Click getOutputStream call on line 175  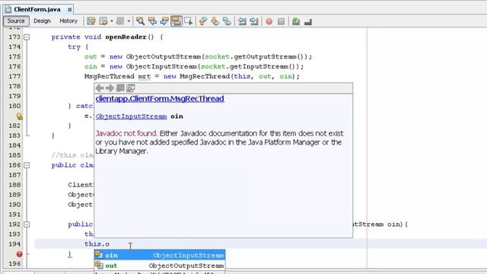click(x=266, y=57)
